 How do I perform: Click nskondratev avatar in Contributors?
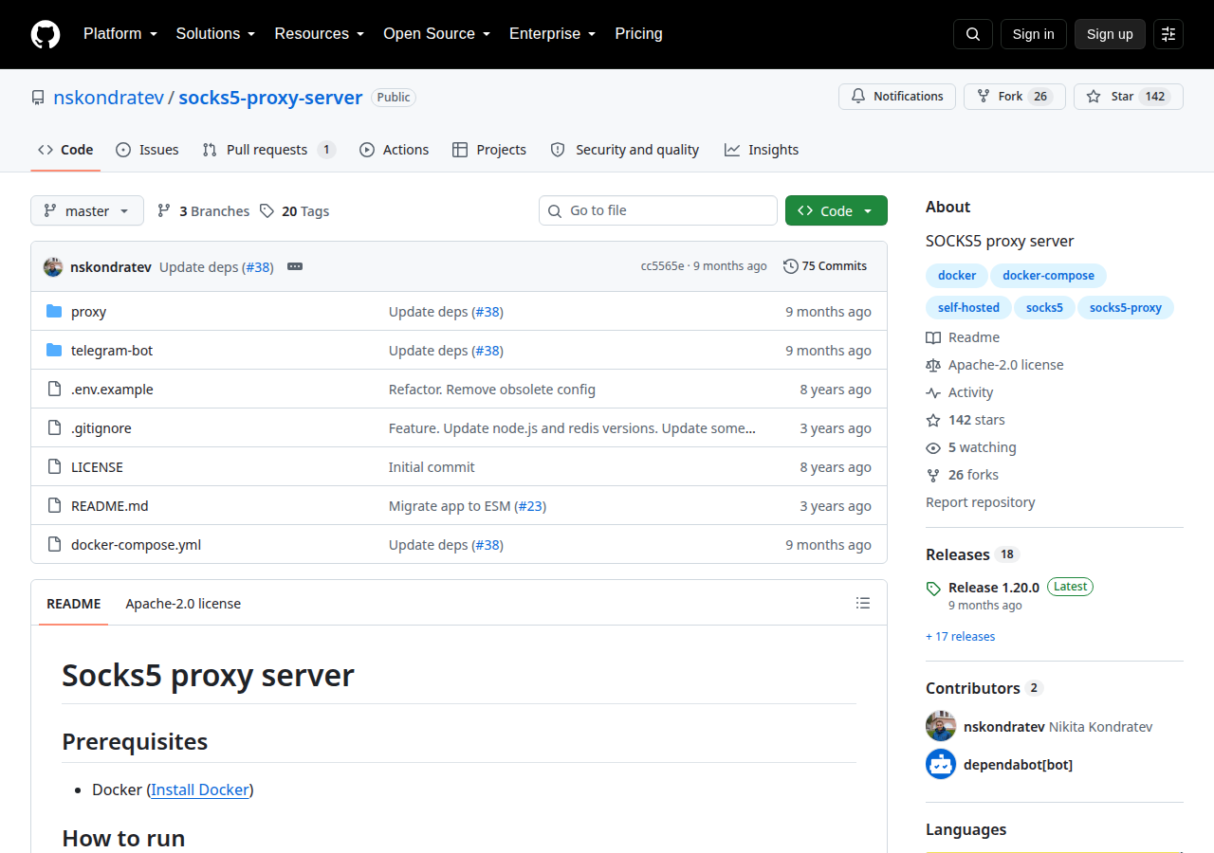pyautogui.click(x=941, y=726)
